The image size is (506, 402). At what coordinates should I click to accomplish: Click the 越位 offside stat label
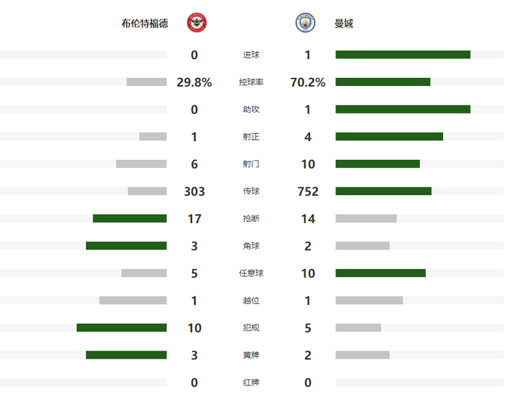(x=251, y=301)
